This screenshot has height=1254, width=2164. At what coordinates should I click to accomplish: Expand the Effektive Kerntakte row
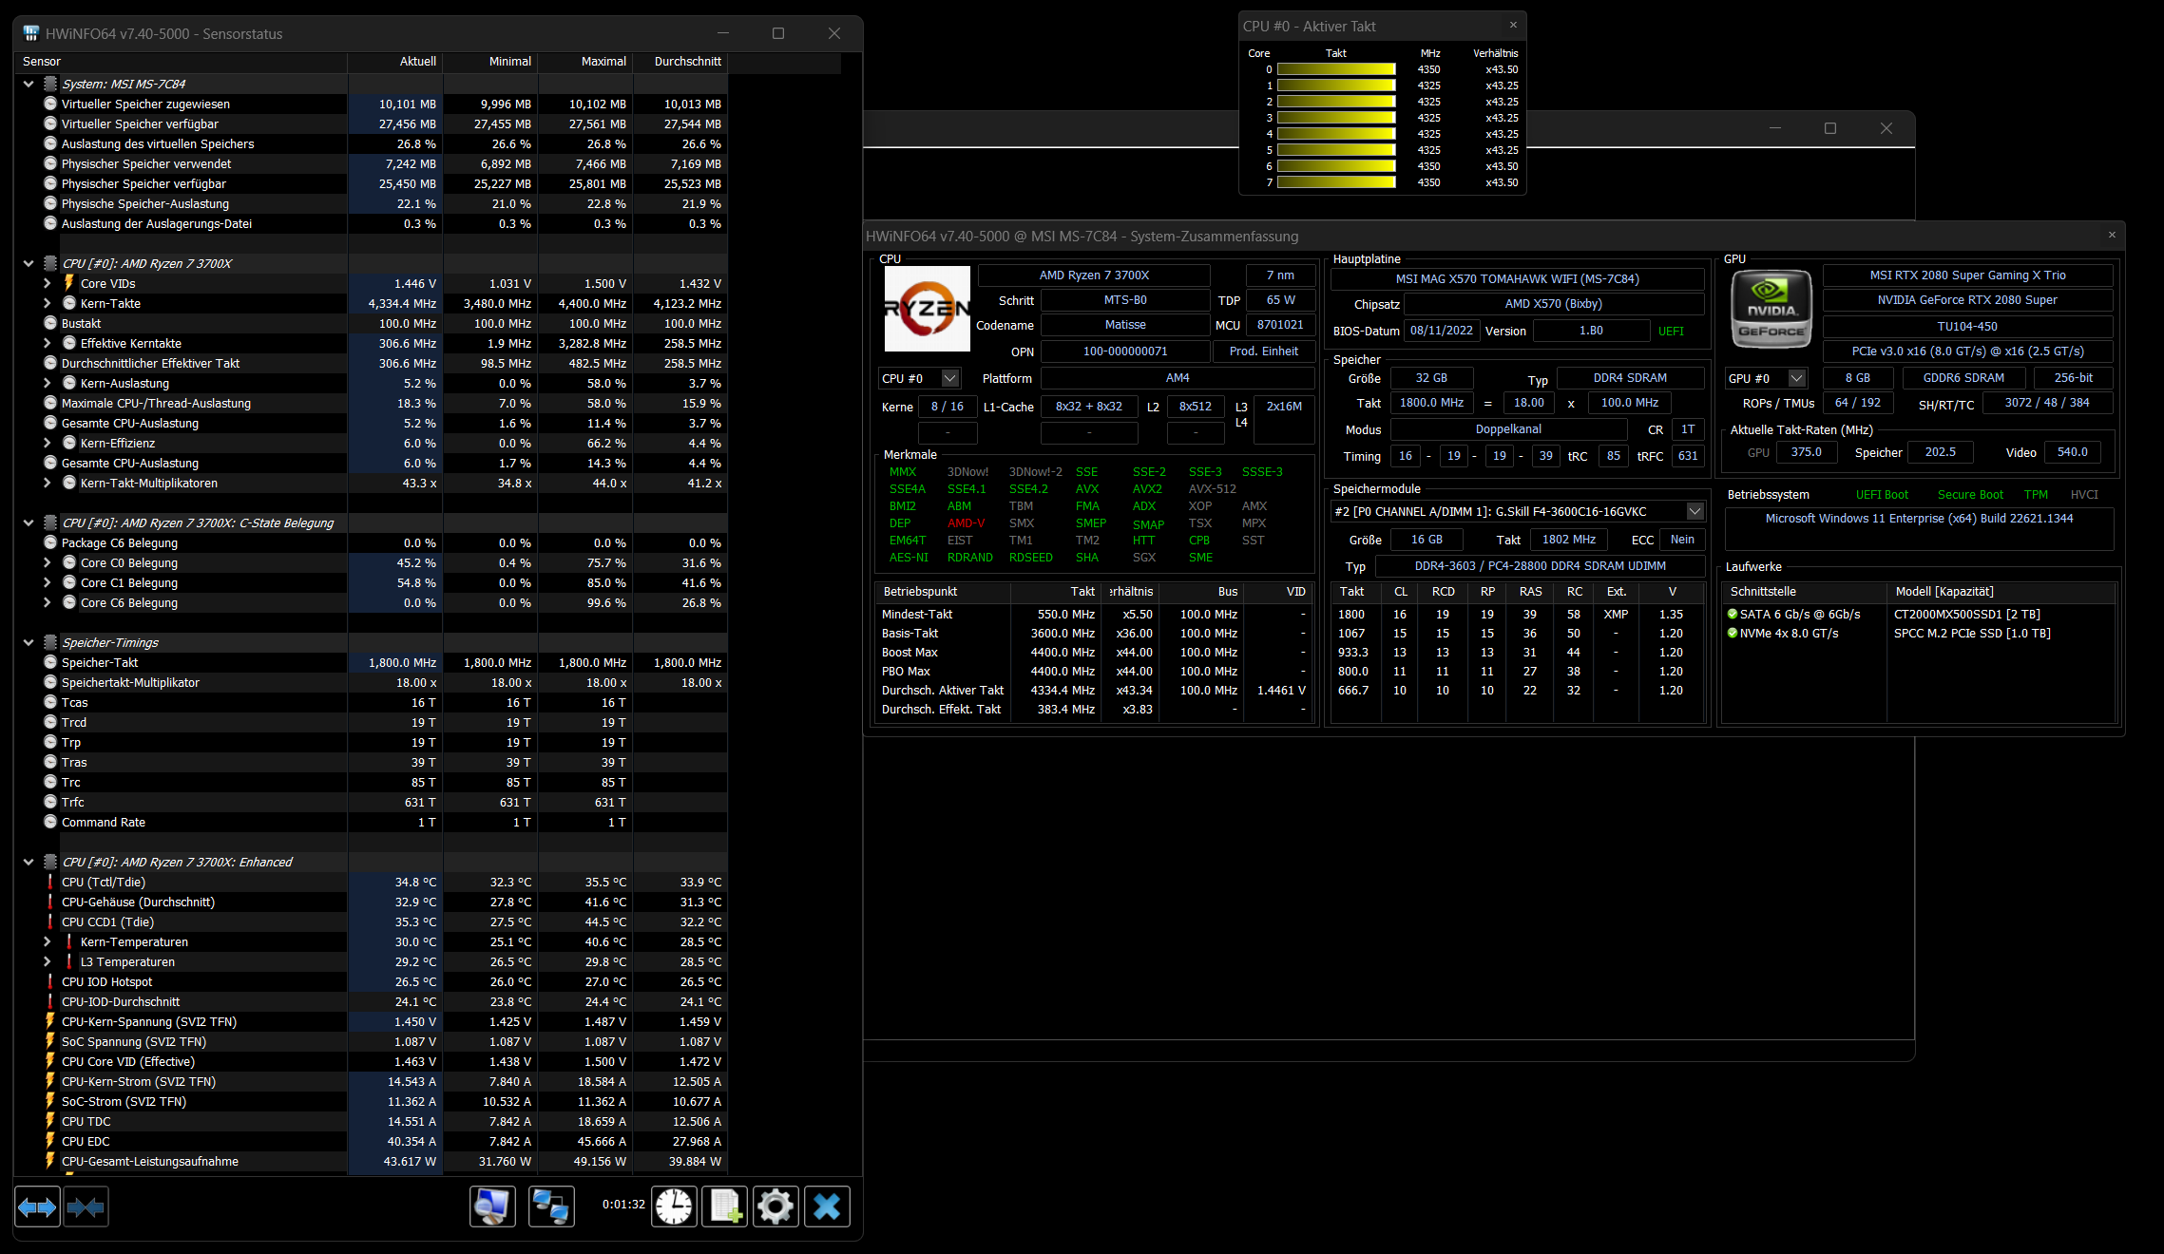click(x=48, y=343)
